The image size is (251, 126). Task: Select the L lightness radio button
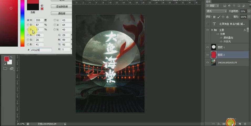pyautogui.click(x=55, y=20)
